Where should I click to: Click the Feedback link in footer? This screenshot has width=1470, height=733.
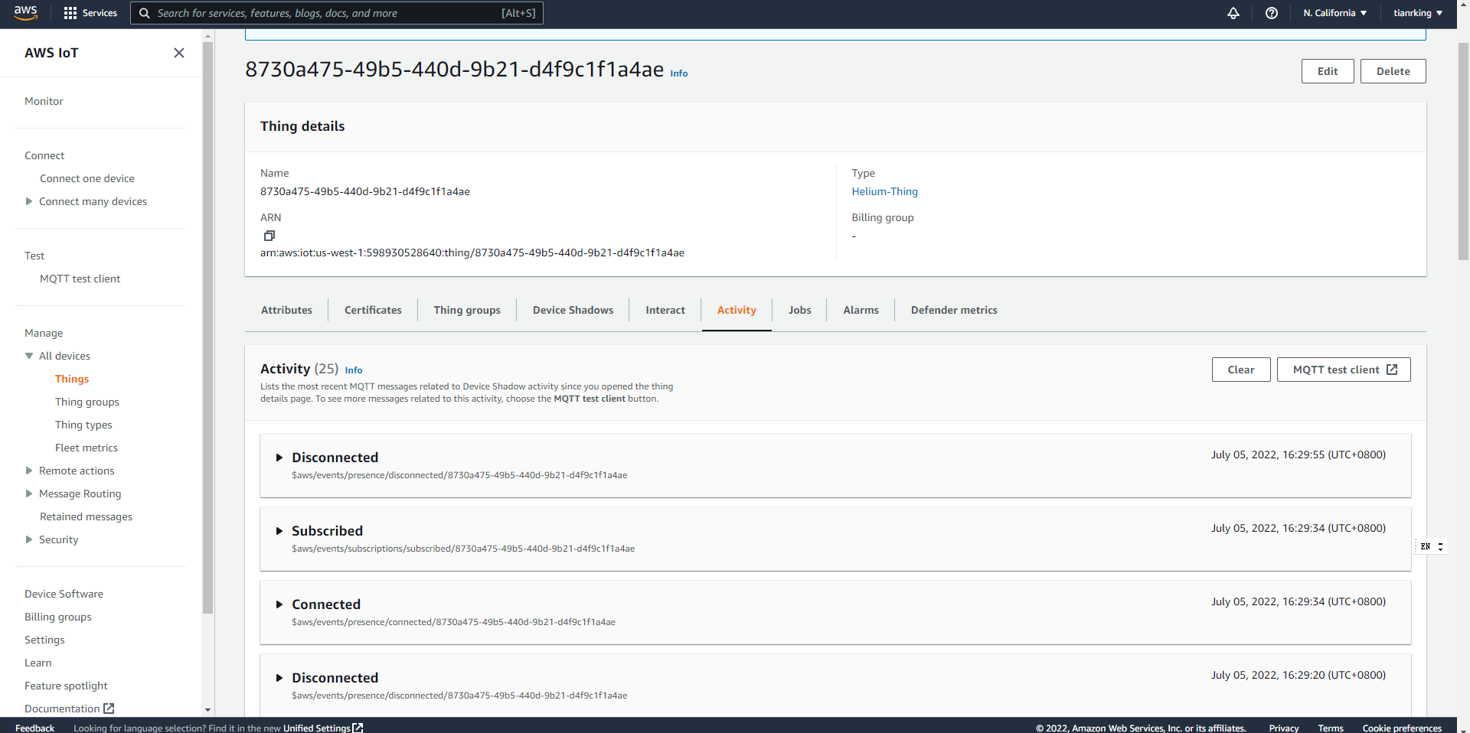coord(34,728)
